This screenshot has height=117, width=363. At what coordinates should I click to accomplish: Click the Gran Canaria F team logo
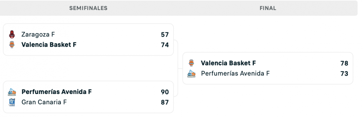point(12,102)
